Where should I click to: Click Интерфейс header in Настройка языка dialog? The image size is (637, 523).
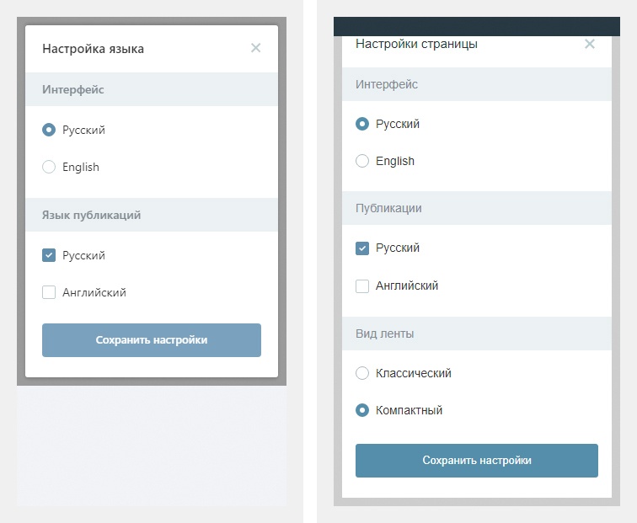73,89
